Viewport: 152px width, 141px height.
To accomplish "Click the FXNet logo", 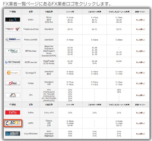I will tap(13, 83).
